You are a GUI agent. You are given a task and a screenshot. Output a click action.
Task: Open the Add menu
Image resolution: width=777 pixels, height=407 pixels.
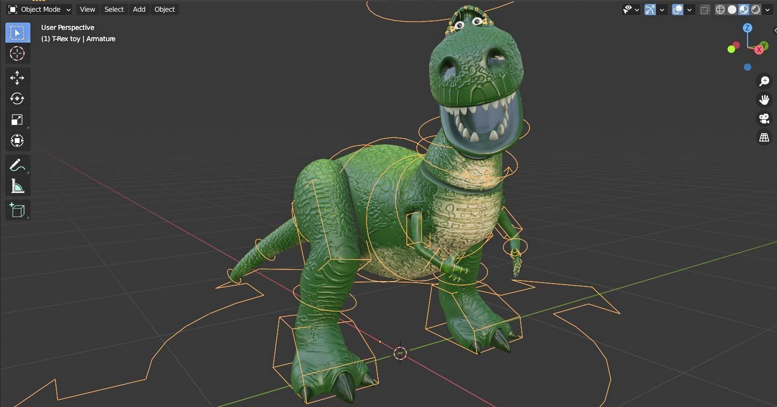click(x=139, y=9)
